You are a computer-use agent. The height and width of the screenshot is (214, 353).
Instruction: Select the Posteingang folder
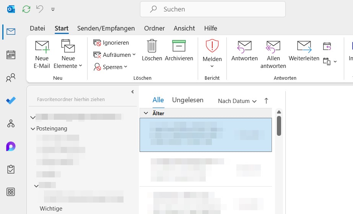[x=52, y=129]
